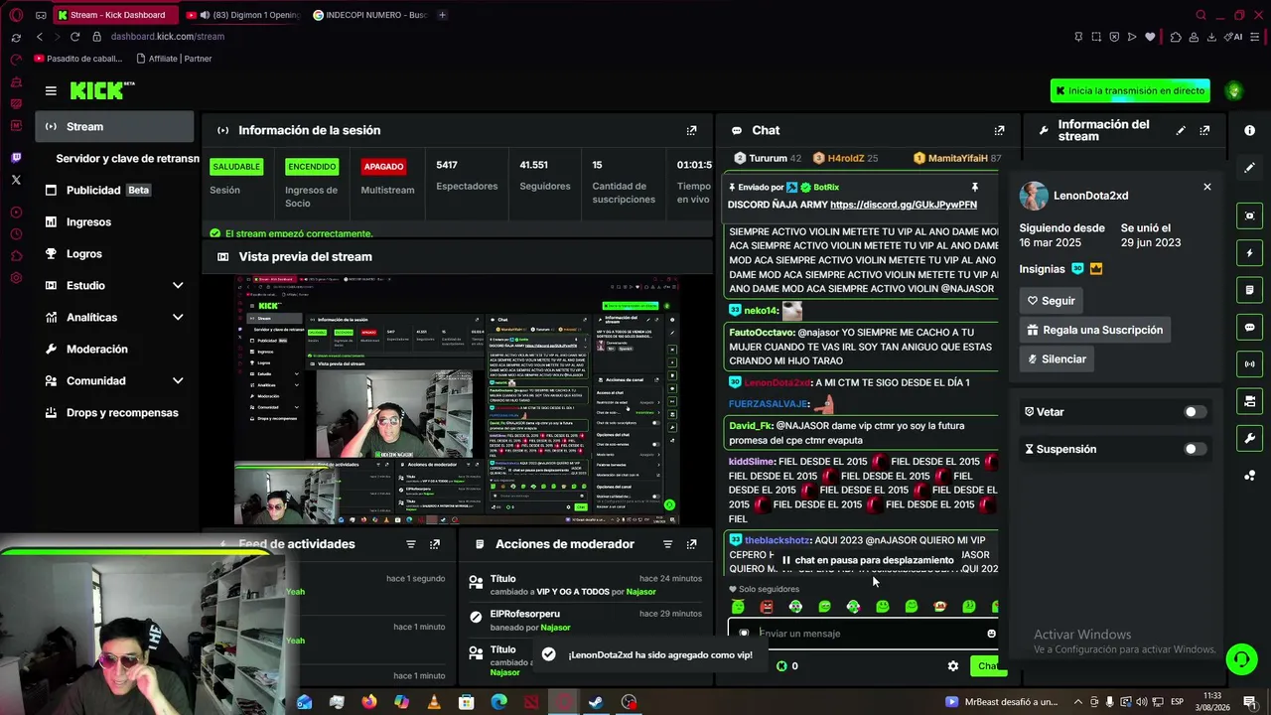This screenshot has width=1271, height=715.
Task: Click the screen capture sidebar icon
Action: (1249, 215)
